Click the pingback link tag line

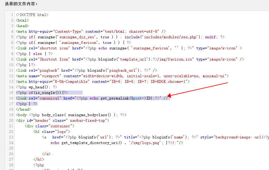coord(87,70)
